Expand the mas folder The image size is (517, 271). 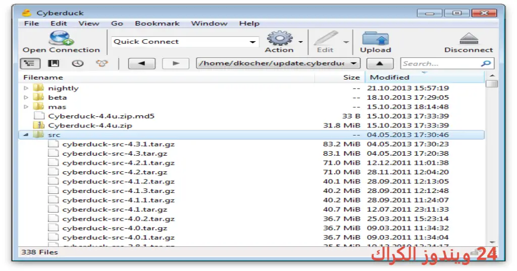26,106
